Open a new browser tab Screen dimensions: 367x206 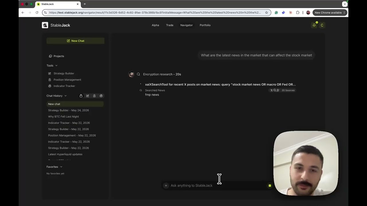point(85,4)
